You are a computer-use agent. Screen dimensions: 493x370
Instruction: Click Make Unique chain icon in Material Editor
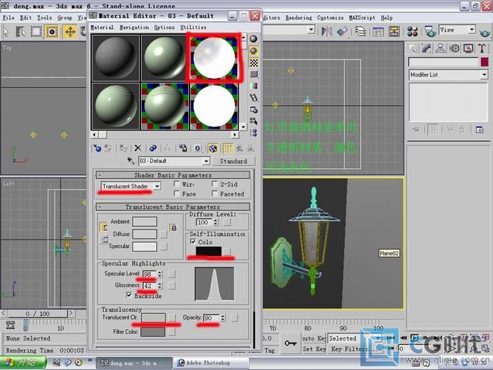pyautogui.click(x=152, y=148)
